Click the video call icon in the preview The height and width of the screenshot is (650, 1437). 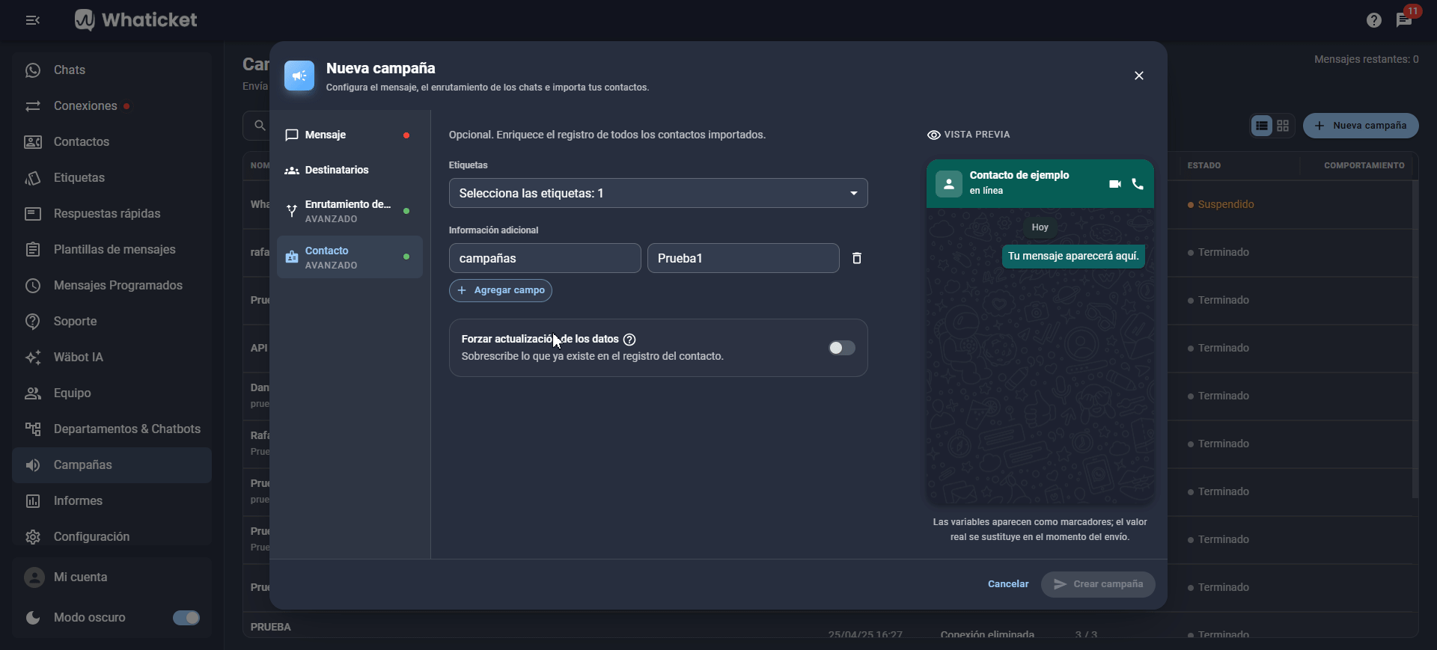tap(1114, 184)
